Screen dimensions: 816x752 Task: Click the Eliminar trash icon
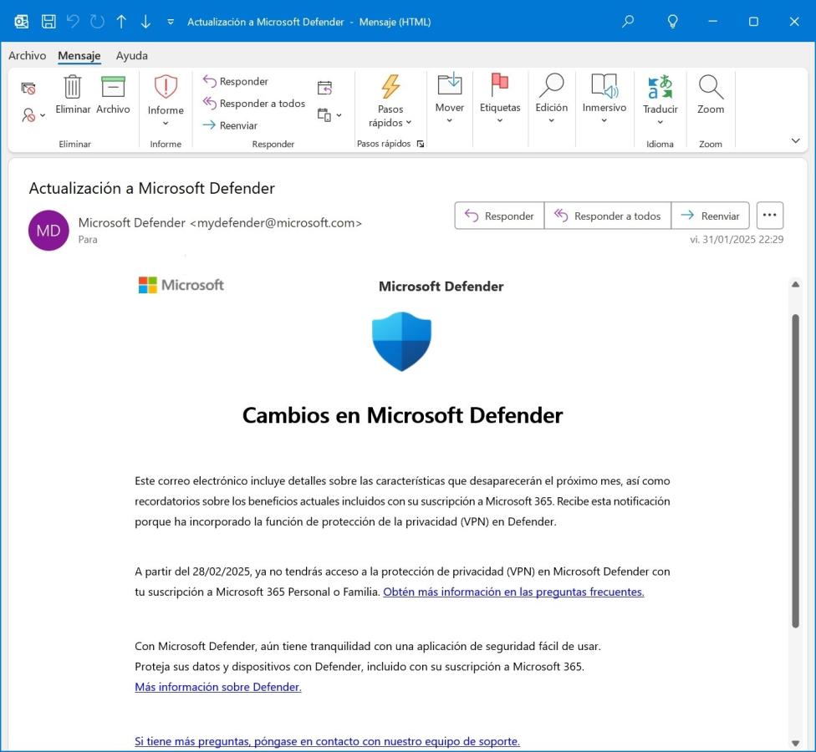(73, 87)
